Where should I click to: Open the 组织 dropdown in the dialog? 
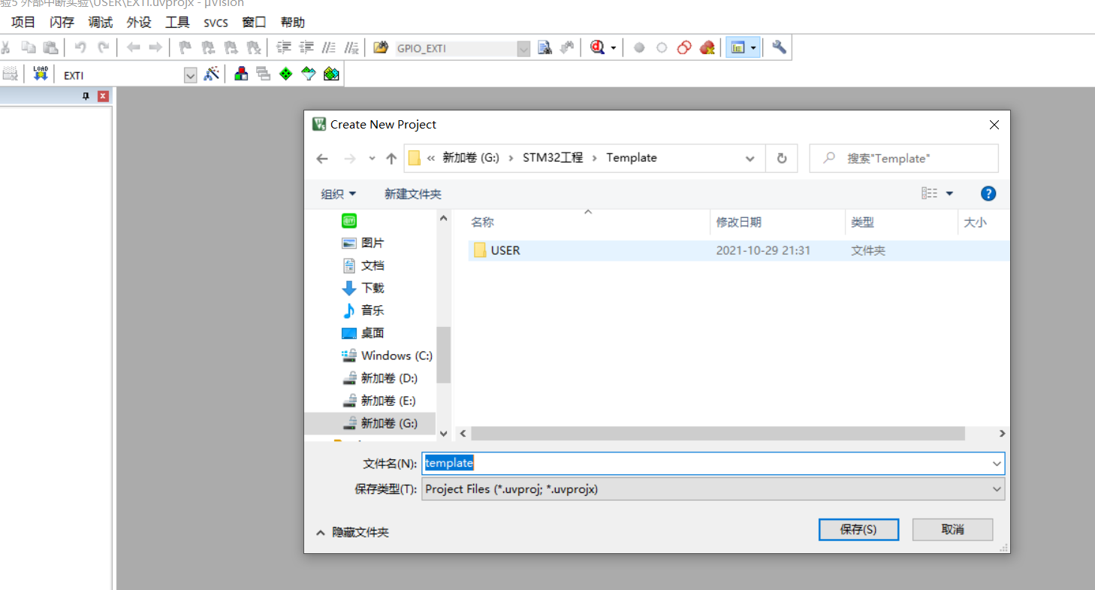(x=339, y=194)
